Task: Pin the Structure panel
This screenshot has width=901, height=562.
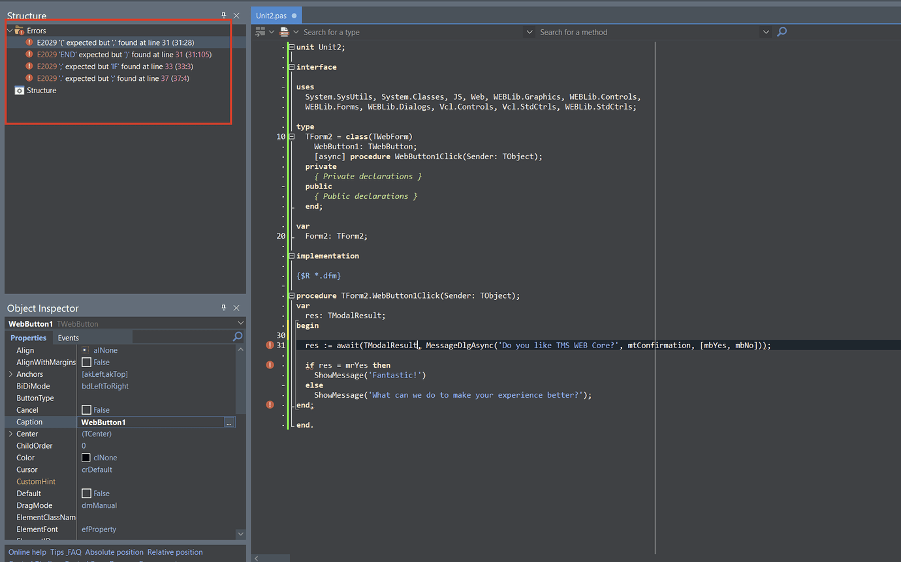Action: (223, 15)
